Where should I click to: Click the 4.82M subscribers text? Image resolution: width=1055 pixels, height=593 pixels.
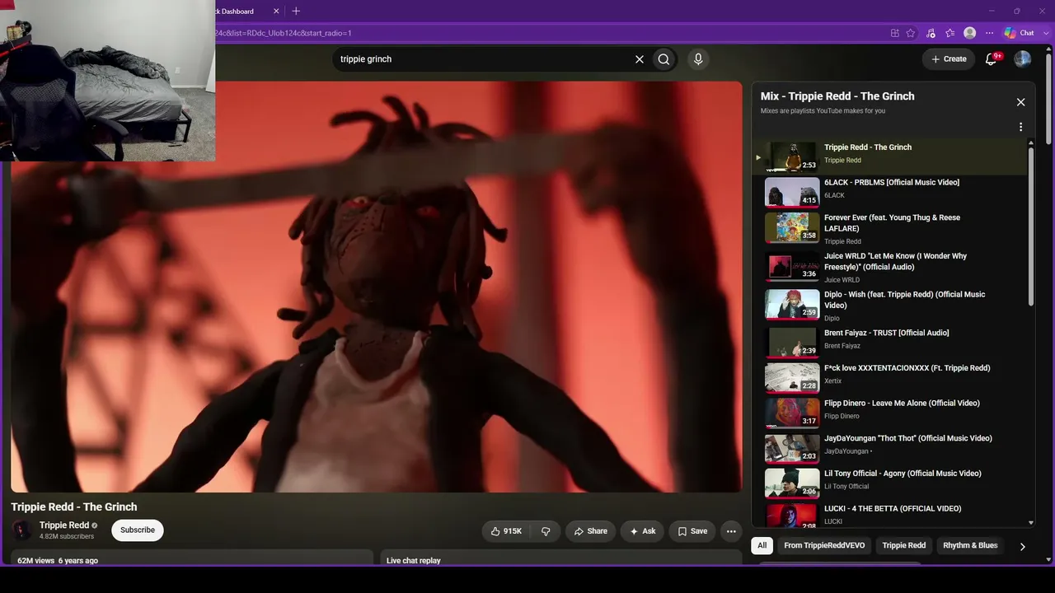67,537
